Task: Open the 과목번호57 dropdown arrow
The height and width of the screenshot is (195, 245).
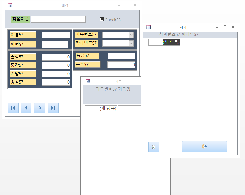Action: pos(132,35)
